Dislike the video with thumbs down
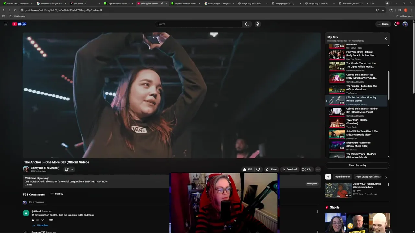This screenshot has width=415, height=233. pos(258,169)
